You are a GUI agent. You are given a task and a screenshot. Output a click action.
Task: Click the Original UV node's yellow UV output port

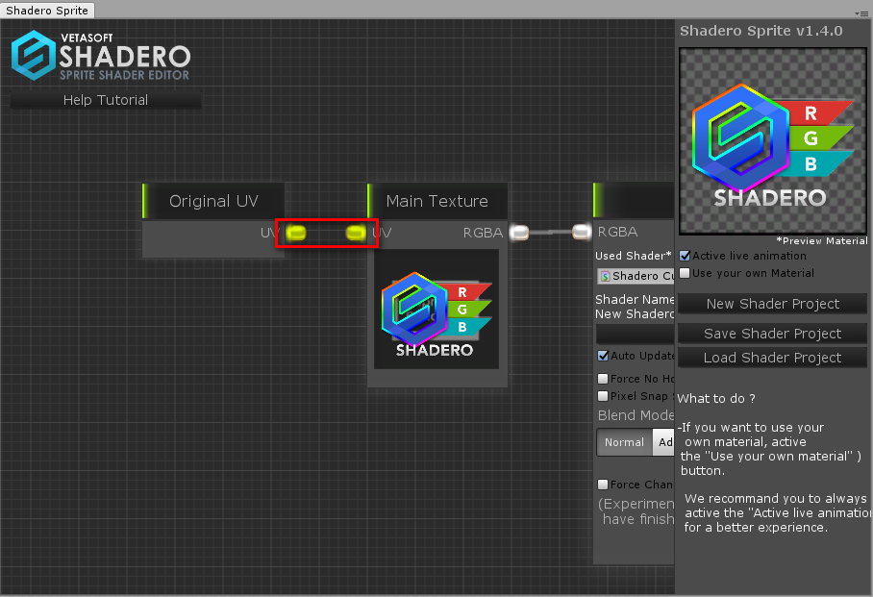click(295, 233)
